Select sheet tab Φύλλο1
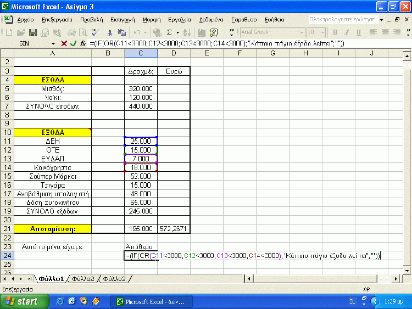 click(x=51, y=279)
